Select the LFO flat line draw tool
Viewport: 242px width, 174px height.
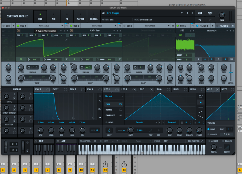tap(201, 107)
